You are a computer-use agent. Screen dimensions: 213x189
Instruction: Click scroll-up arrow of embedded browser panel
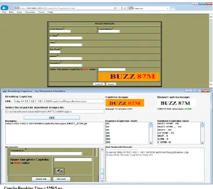[102, 149]
